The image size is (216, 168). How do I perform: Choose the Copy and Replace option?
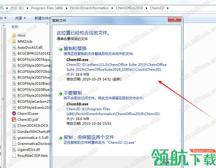75,49
